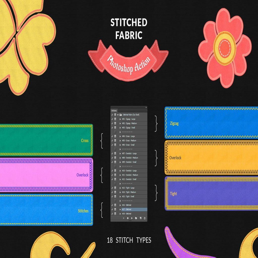The image size is (258, 258).
Task: Delete action using the trash icon
Action: tap(145, 218)
